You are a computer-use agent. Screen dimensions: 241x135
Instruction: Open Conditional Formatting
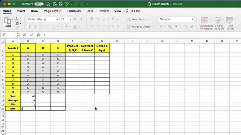point(206,23)
